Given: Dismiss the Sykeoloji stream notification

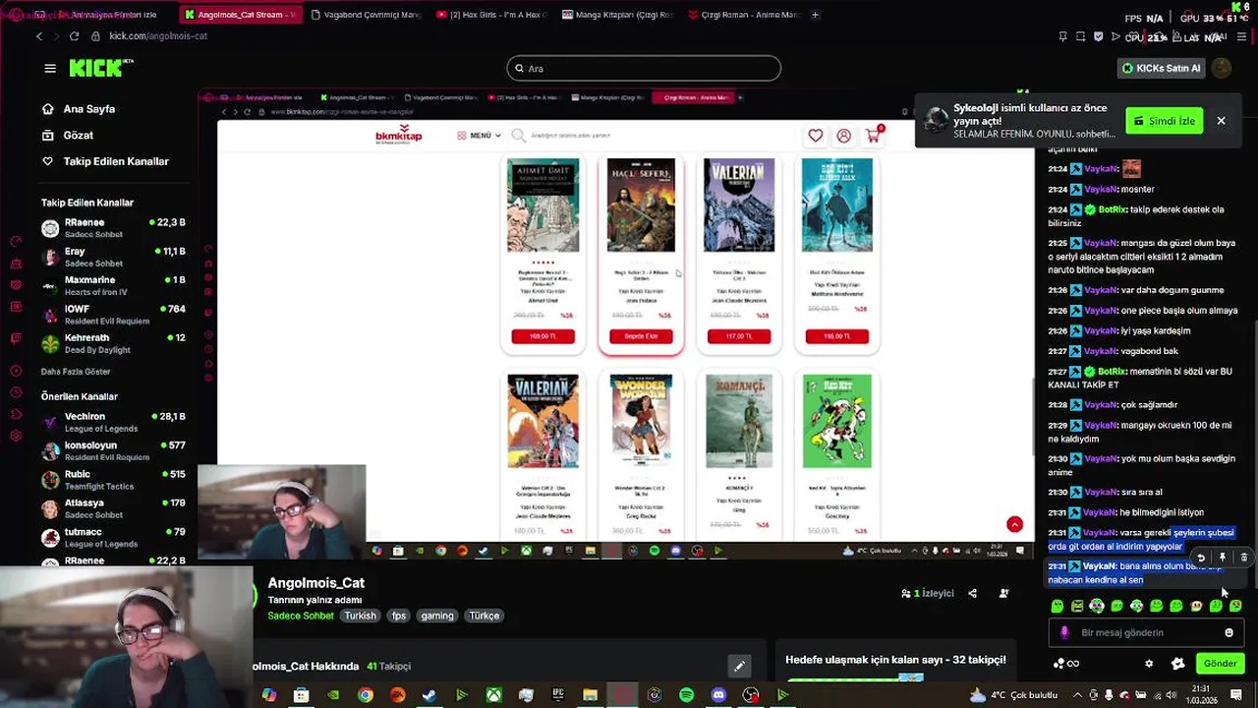Looking at the screenshot, I should [1221, 121].
